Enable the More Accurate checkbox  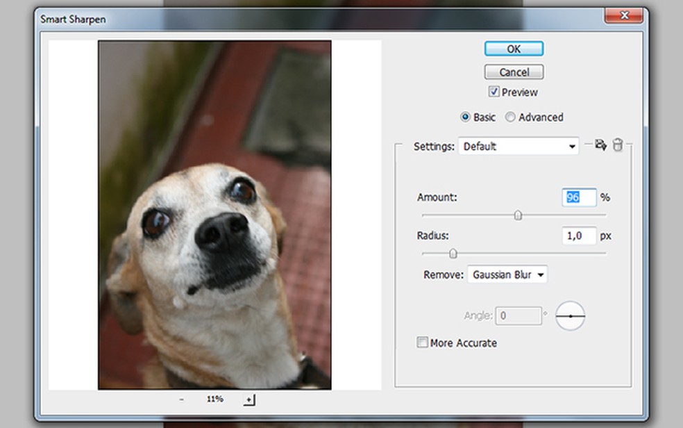click(x=422, y=342)
